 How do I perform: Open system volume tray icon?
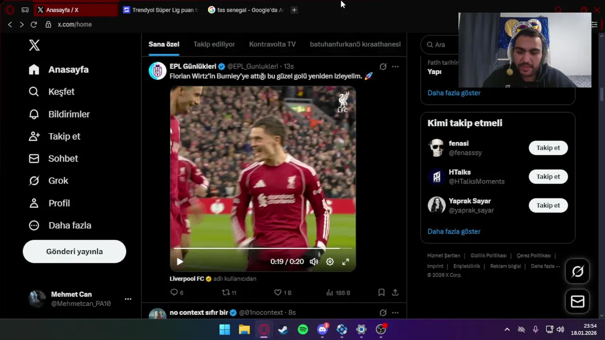(561, 330)
